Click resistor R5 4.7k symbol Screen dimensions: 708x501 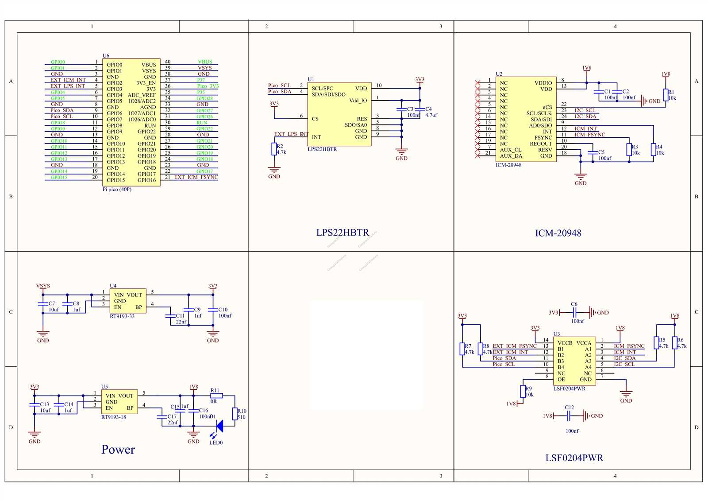(657, 343)
